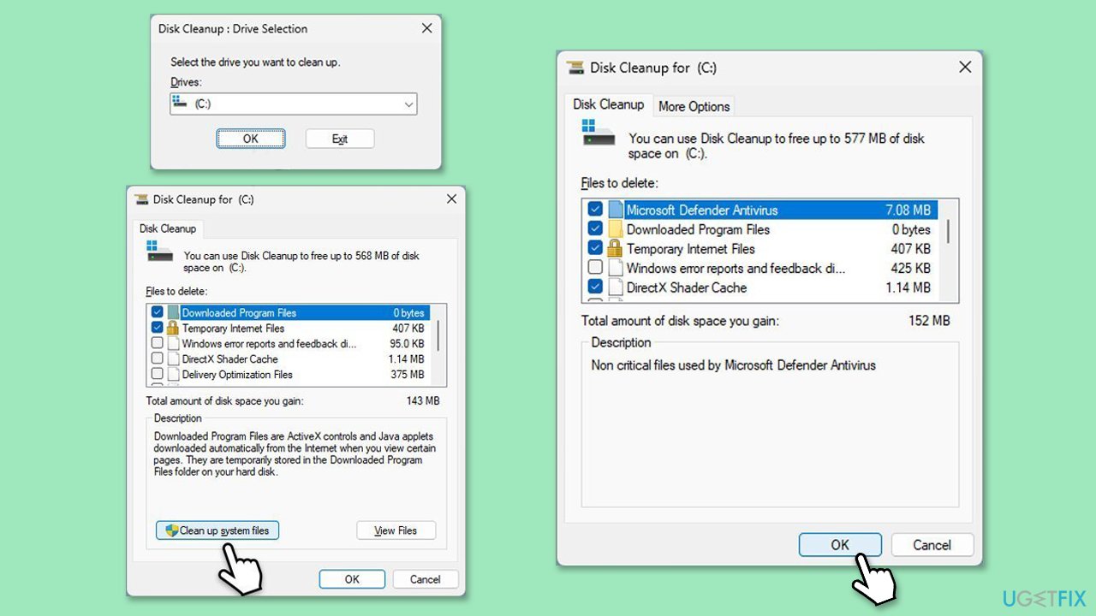Screen dimensions: 1096x616
Task: Check Delivery Optimization Files box
Action: coord(158,375)
